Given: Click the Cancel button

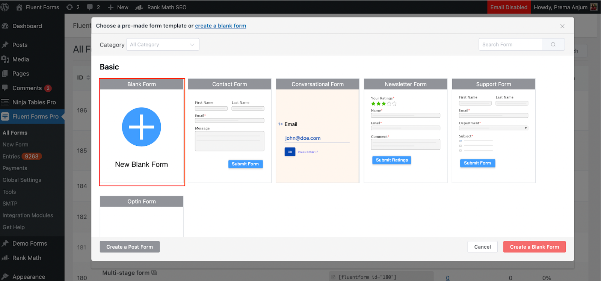Looking at the screenshot, I should click(482, 247).
